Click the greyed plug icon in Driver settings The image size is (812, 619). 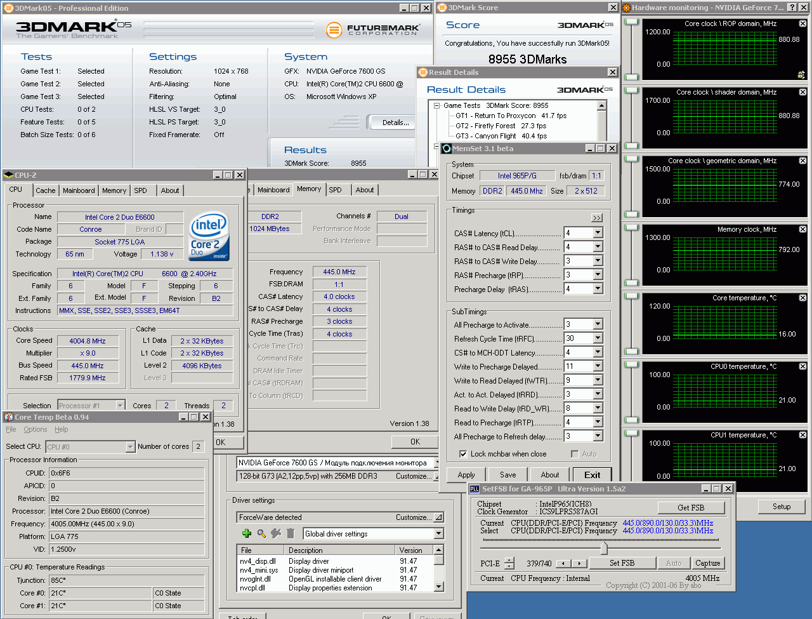[x=276, y=533]
